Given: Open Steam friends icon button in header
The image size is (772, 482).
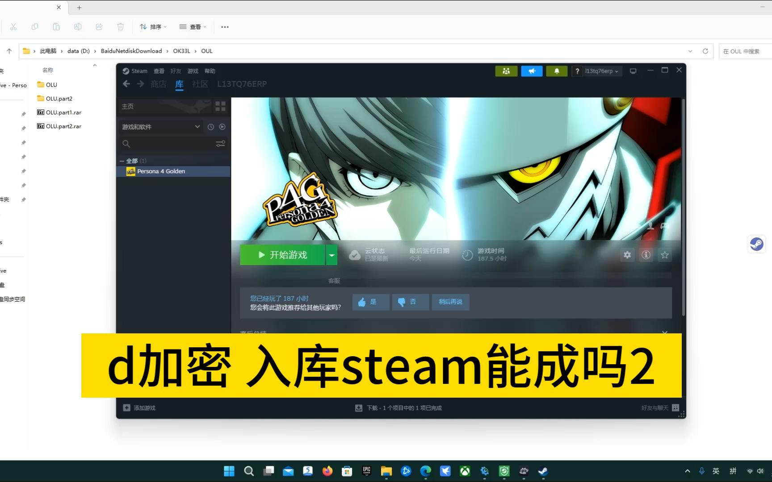Looking at the screenshot, I should (506, 71).
